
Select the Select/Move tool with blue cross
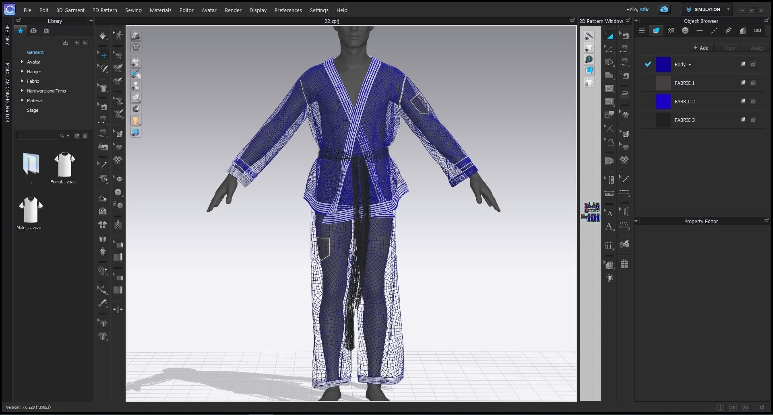pos(103,55)
